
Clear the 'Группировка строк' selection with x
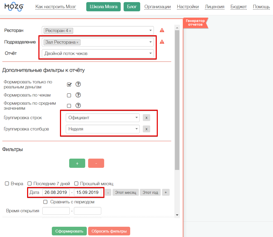pos(146,118)
